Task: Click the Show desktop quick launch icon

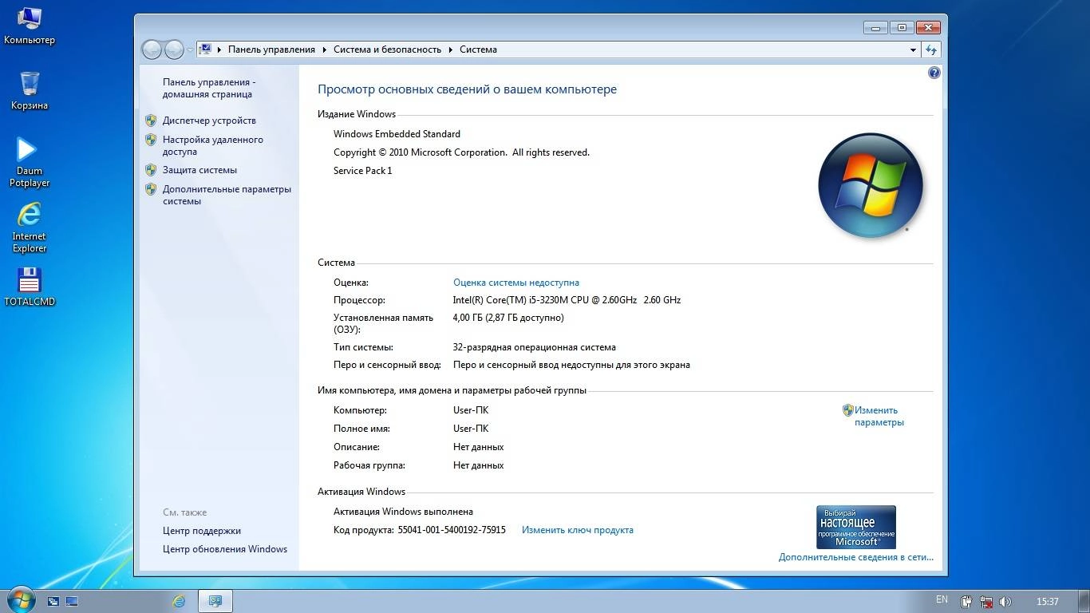Action: (x=71, y=601)
